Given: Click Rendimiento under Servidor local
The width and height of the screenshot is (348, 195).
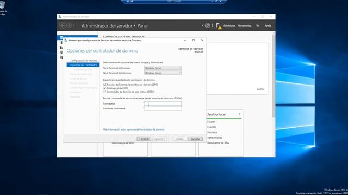Looking at the screenshot, I should coord(215,138).
